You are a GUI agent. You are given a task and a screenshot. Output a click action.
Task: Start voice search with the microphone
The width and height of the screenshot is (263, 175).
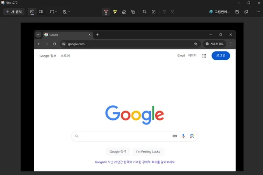[183, 136]
